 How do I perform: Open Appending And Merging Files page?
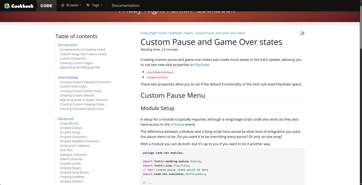tap(80, 67)
